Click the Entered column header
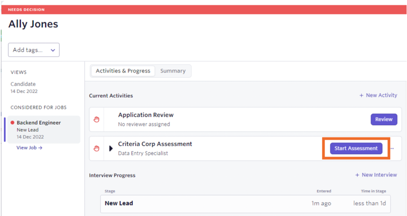Viewport: 407px width, 216px height. 324,191
